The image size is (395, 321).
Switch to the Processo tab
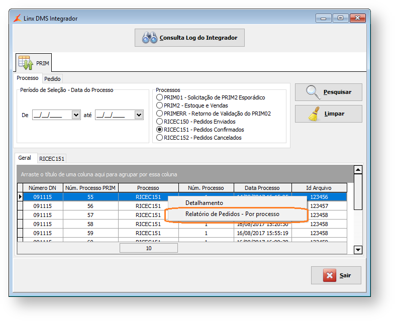(28, 78)
